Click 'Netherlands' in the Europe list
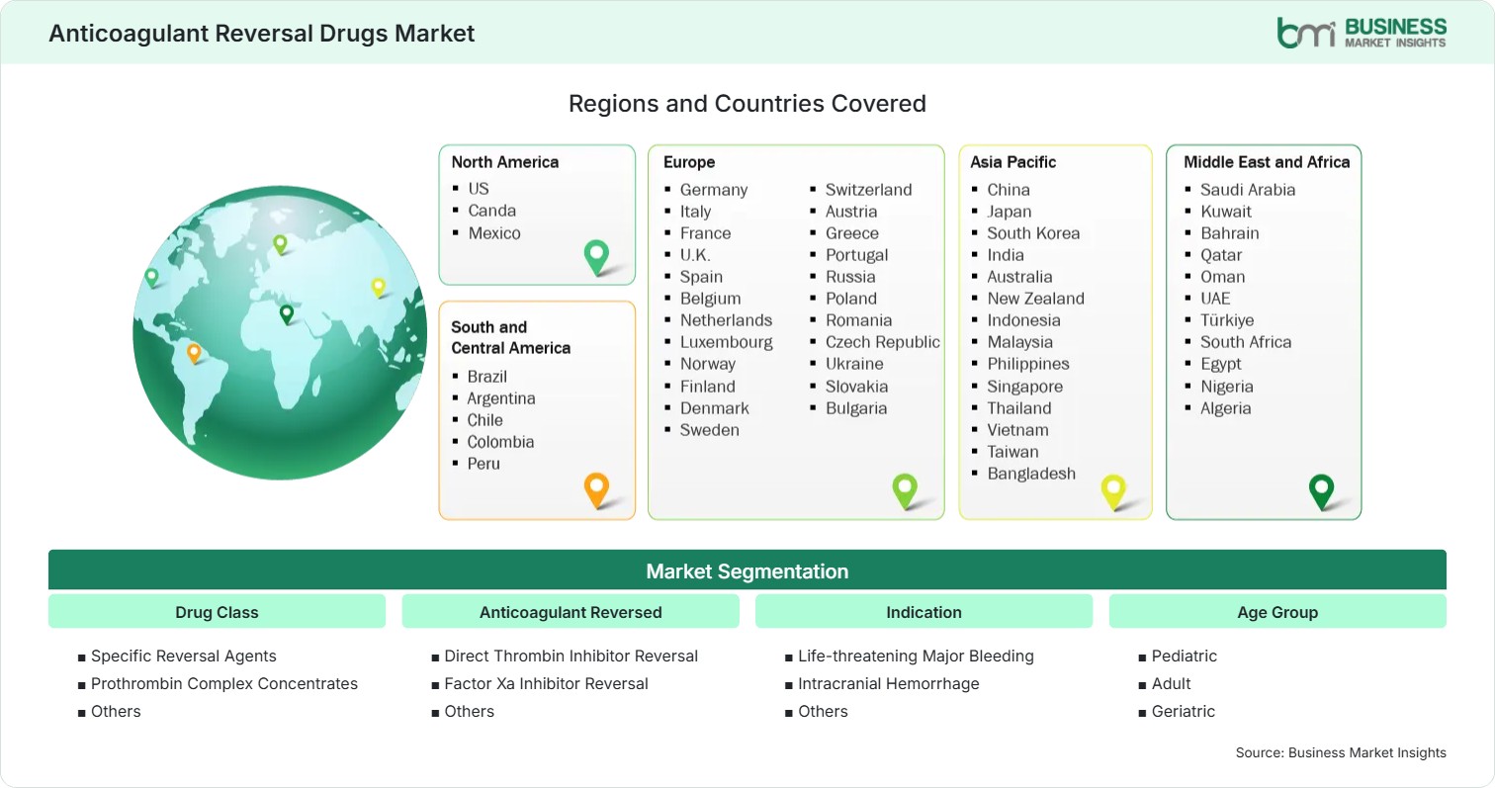1495x788 pixels. [727, 319]
